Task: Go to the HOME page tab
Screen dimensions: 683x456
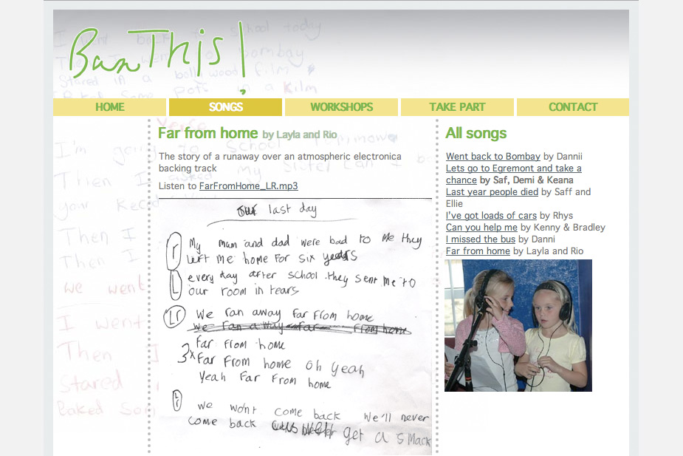Action: pyautogui.click(x=110, y=107)
